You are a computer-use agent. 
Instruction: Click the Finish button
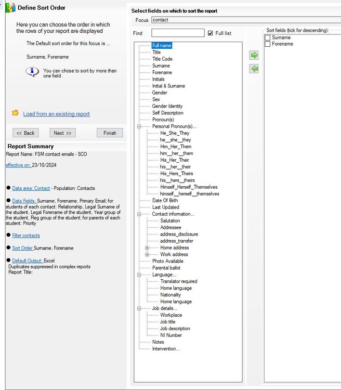(110, 133)
